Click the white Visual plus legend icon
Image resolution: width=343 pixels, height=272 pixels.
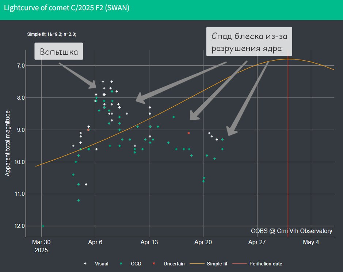pyautogui.click(x=85, y=264)
